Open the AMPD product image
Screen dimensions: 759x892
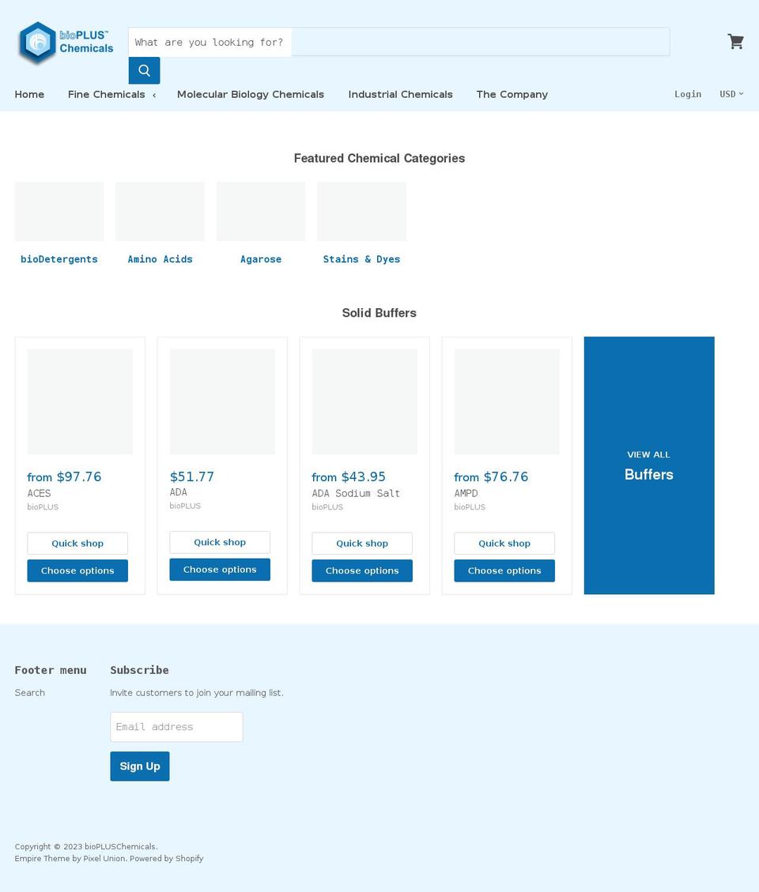507,401
